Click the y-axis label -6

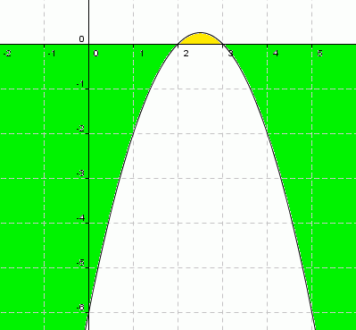pyautogui.click(x=80, y=308)
